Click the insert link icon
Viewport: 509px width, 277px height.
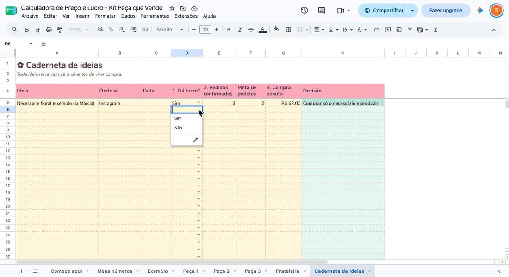click(x=377, y=30)
